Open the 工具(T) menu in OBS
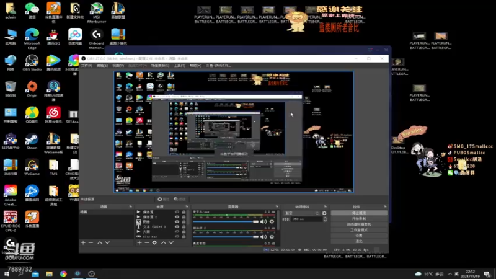496x279 pixels. click(179, 66)
